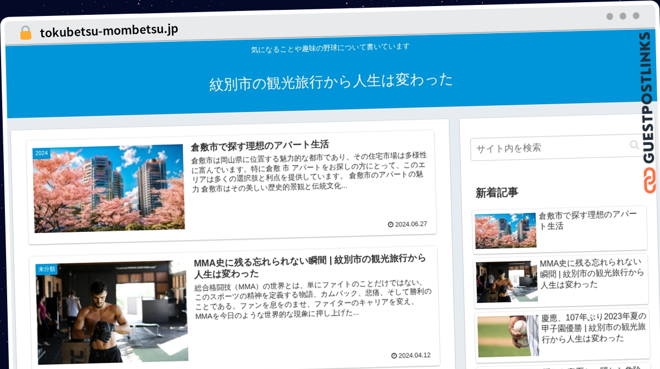Click sidebar cherry blossom thumbnail under 新着記事
The width and height of the screenshot is (660, 369).
pos(505,231)
